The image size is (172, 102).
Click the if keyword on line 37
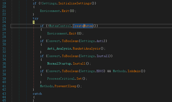pyautogui.click(x=42, y=71)
